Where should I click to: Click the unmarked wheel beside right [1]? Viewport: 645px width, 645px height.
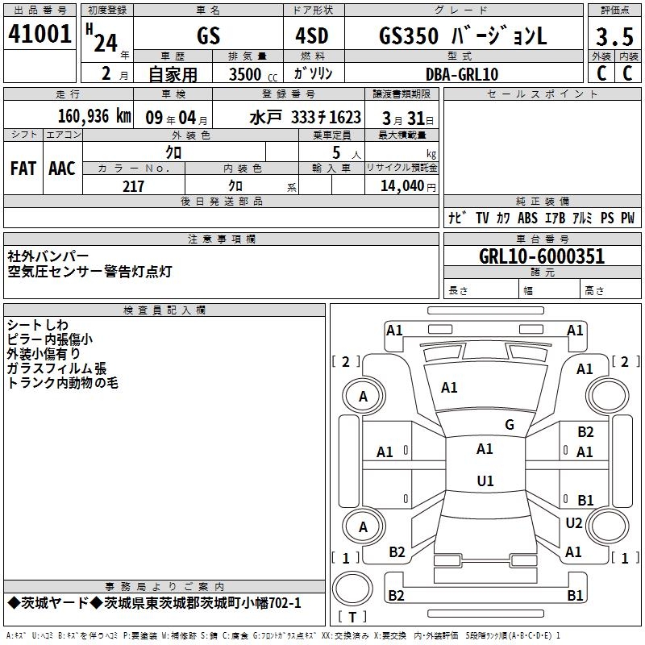coord(607,527)
